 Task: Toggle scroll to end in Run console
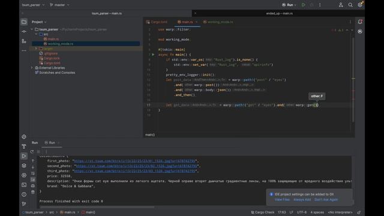(33, 179)
